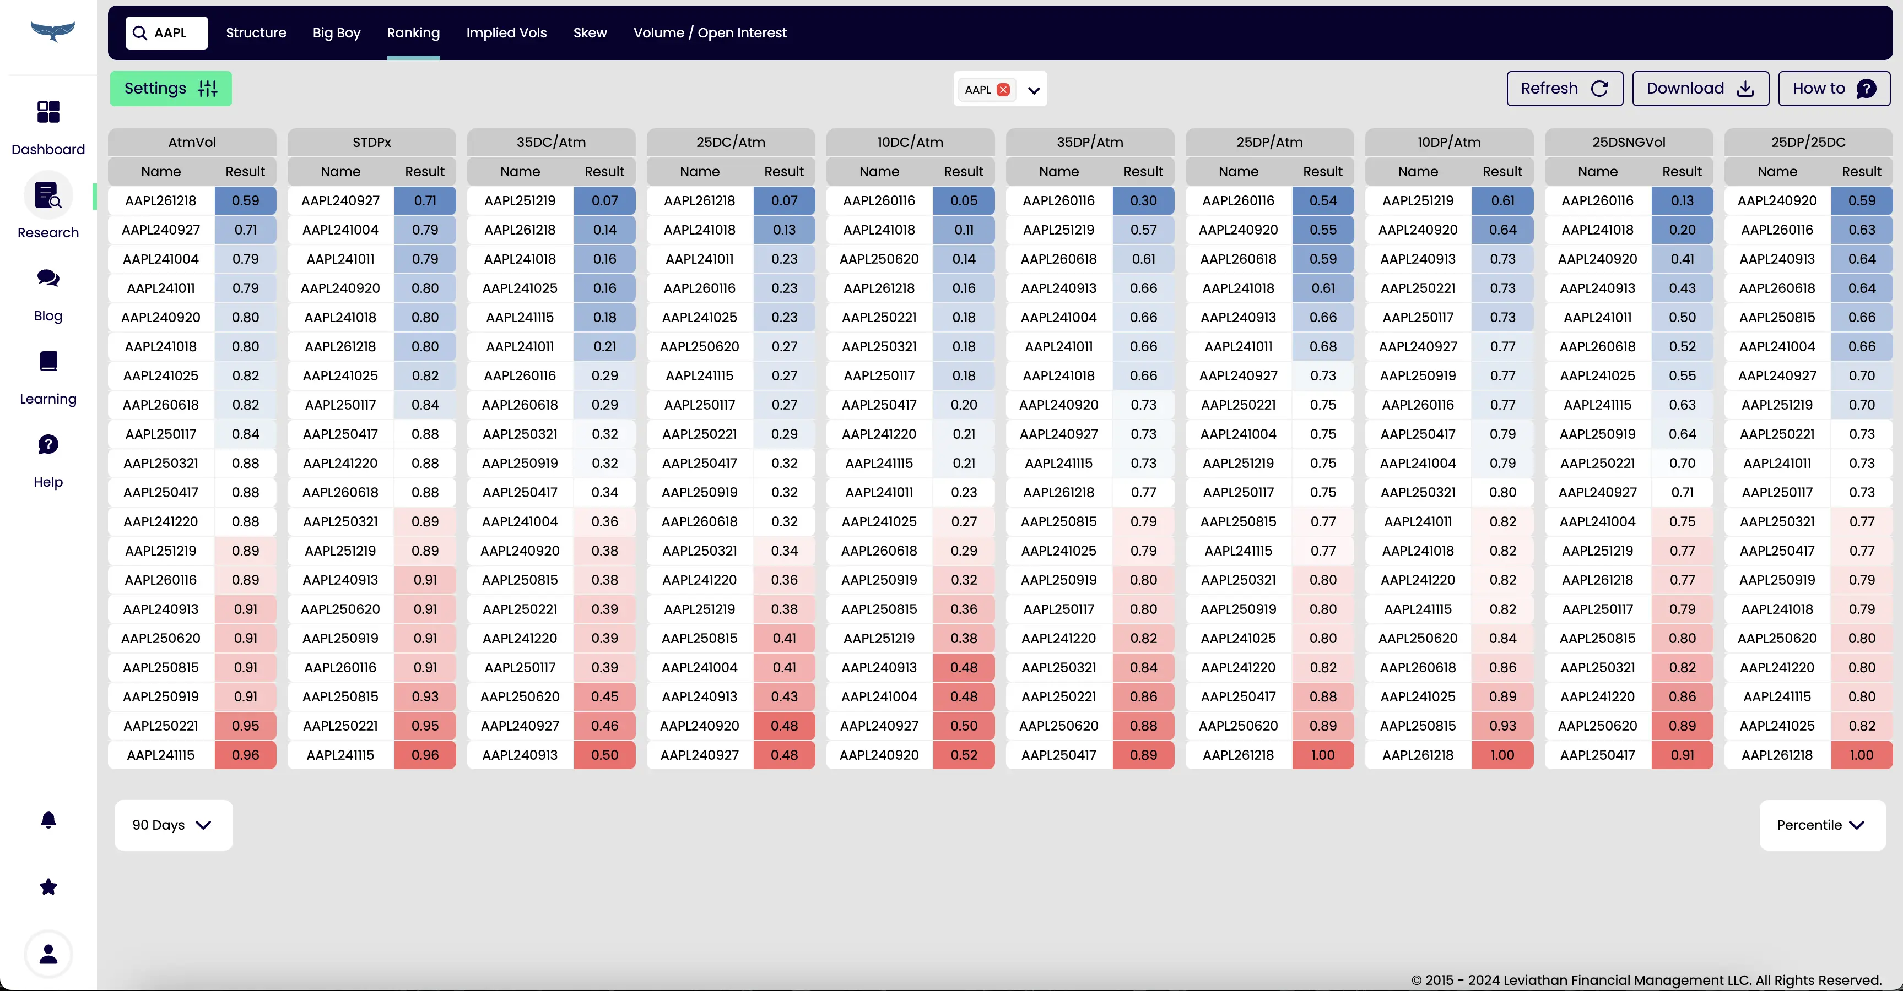Click the notifications bell icon
This screenshot has width=1903, height=991.
coord(48,820)
